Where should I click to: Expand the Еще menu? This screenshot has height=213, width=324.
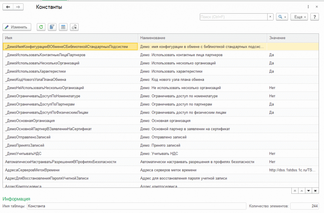point(299,17)
